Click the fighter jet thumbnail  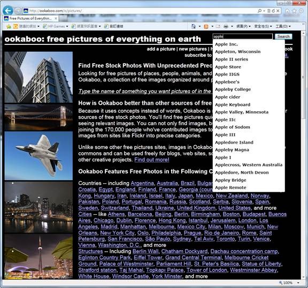point(38,156)
